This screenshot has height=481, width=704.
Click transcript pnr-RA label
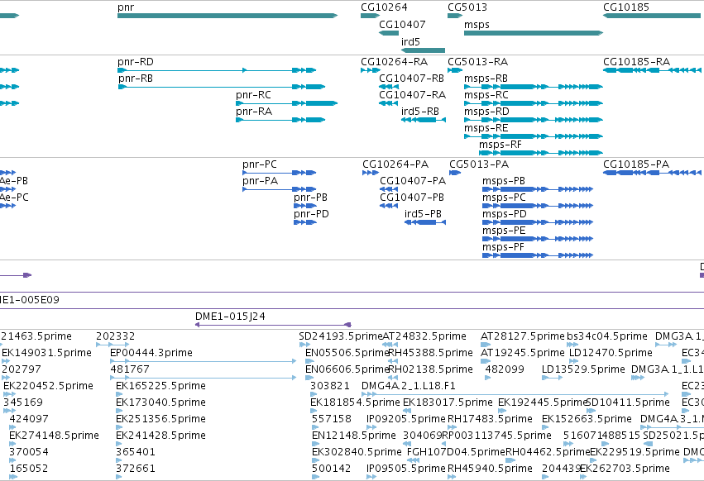coord(254,112)
